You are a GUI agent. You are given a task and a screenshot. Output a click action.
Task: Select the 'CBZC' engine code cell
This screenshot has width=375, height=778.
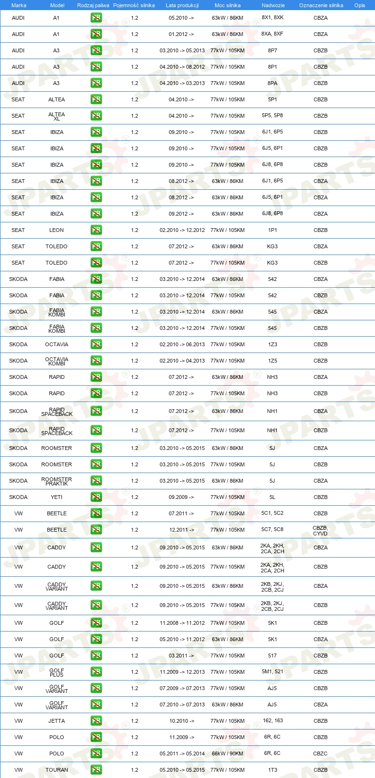click(320, 754)
